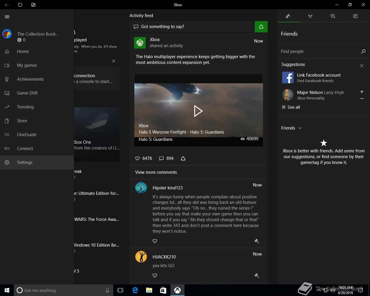Click the green share post button

pos(261,27)
